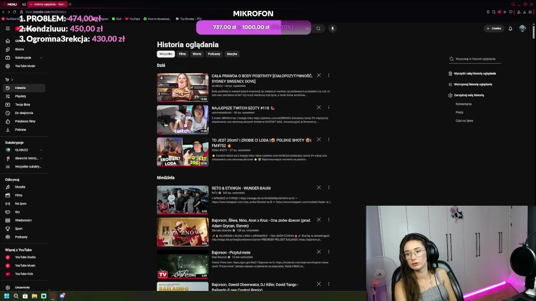This screenshot has height=301, width=536.
Task: Open options for Bailando video
Action: click(x=329, y=284)
